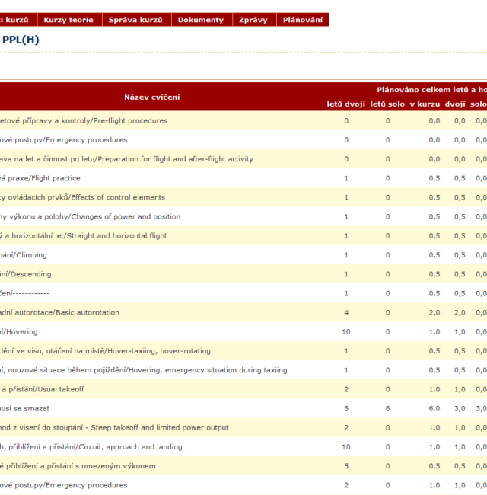Click letů dvojí value 10 in Circuit, approach and landing row
This screenshot has height=495, width=487.
click(346, 447)
